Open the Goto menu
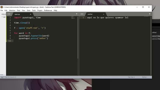 (x=28, y=10)
